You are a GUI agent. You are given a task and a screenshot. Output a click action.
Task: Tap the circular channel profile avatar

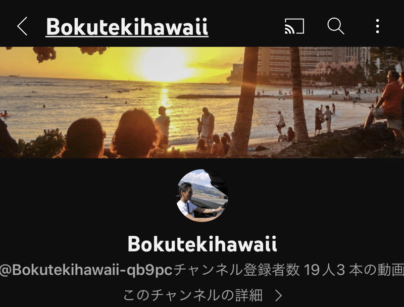(203, 195)
